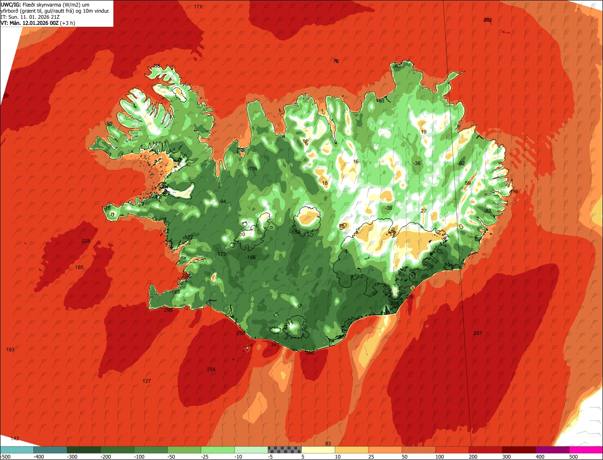Click the -173 value on the map
The height and width of the screenshot is (460, 603).
pyautogui.click(x=221, y=254)
